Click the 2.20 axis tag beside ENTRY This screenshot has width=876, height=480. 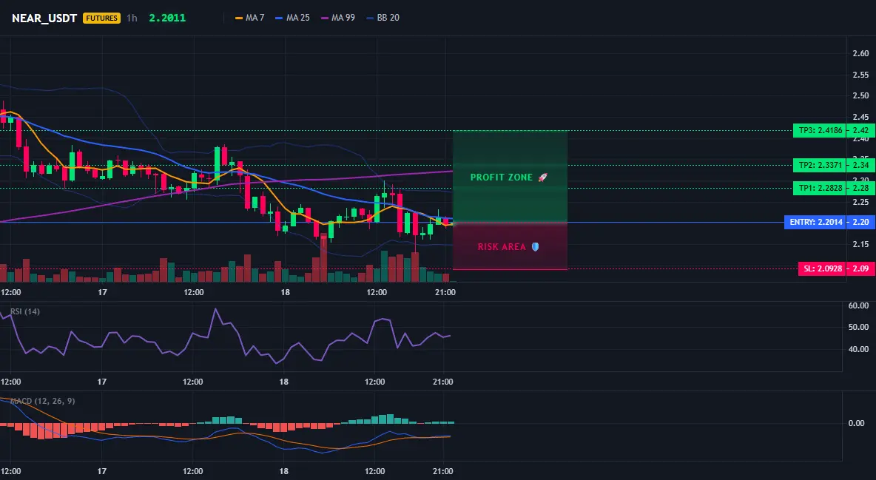(861, 223)
